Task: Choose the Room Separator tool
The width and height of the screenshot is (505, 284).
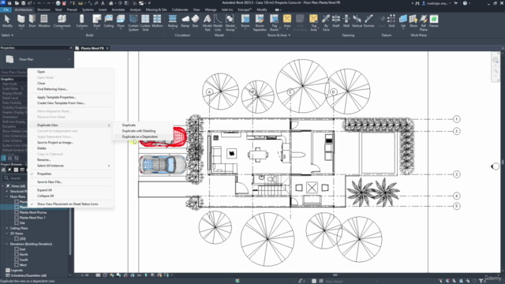Action: [x=260, y=23]
